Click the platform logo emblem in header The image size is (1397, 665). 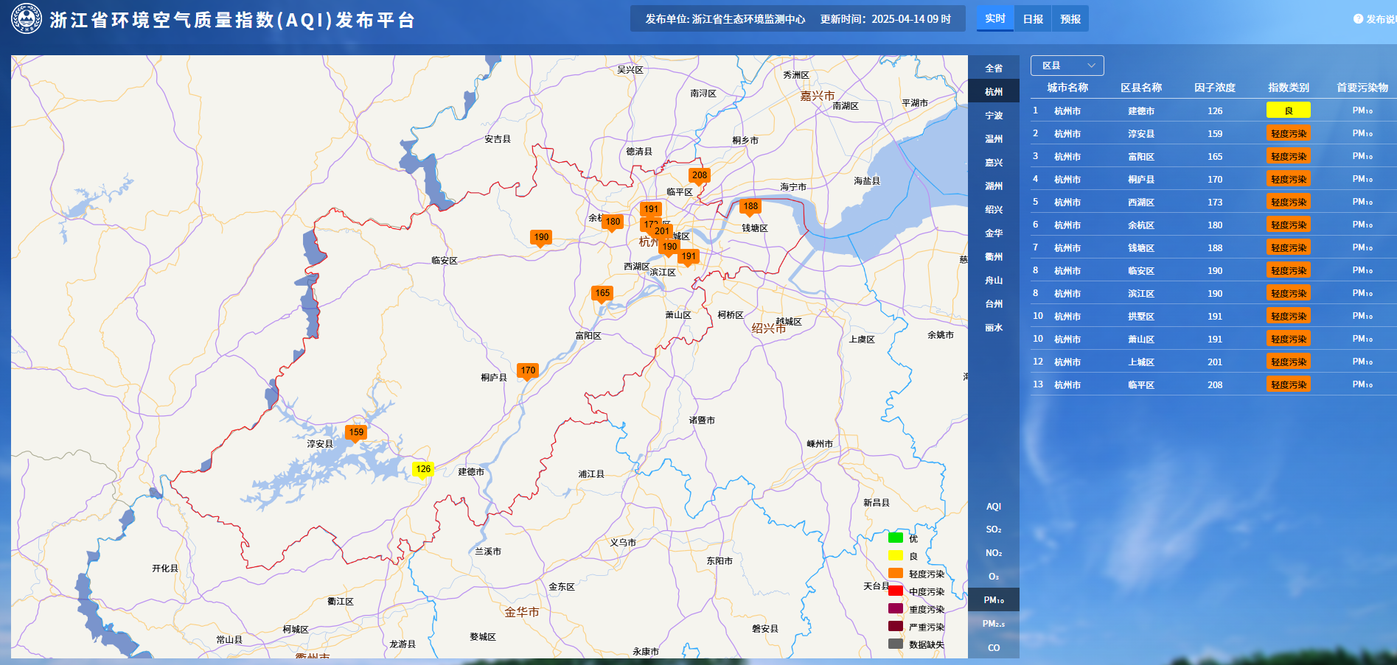pyautogui.click(x=27, y=18)
